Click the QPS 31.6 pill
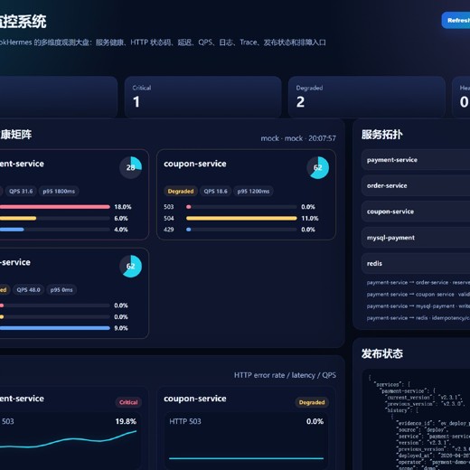This screenshot has width=470, height=470. 21,192
